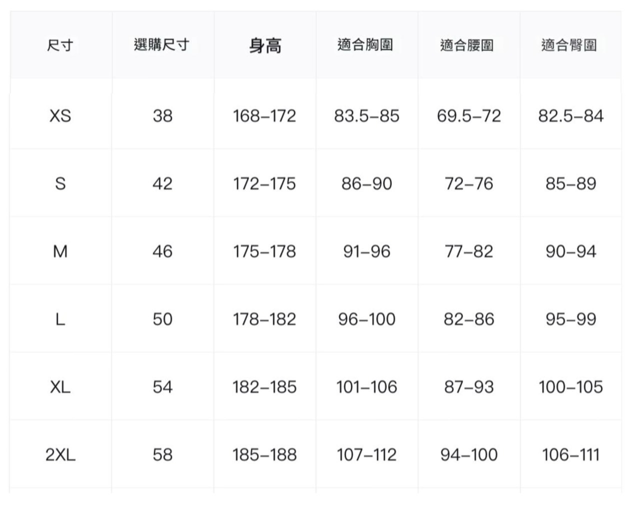The width and height of the screenshot is (640, 506).
Task: Click the 2XL size row label
Action: [60, 454]
